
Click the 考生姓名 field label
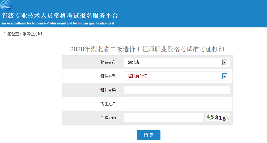[x=109, y=104]
